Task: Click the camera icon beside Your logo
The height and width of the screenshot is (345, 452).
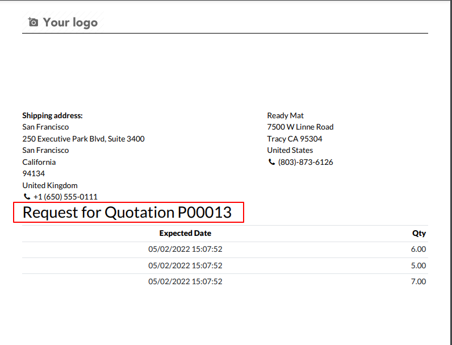Action: click(x=33, y=22)
